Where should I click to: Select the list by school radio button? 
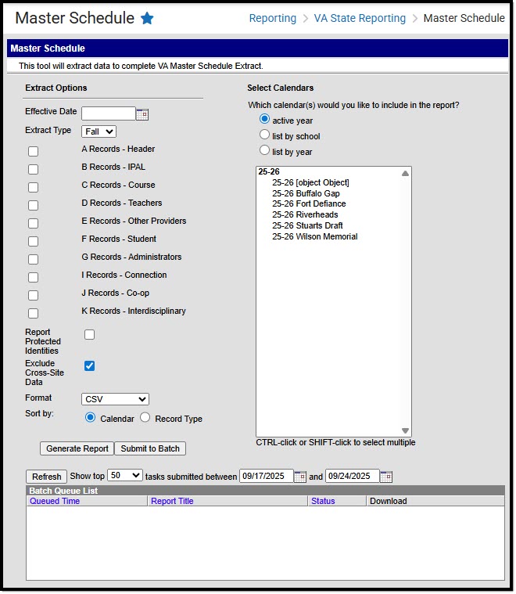[x=264, y=135]
